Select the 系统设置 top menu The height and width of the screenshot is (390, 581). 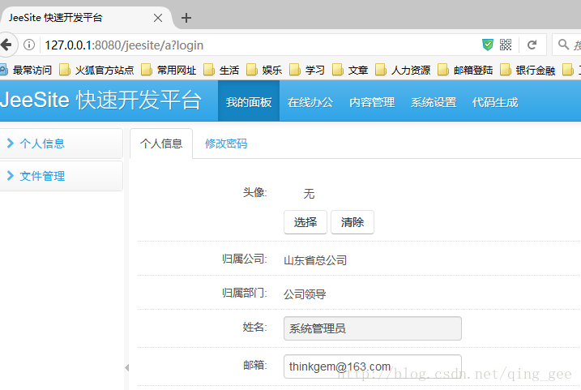tap(434, 102)
